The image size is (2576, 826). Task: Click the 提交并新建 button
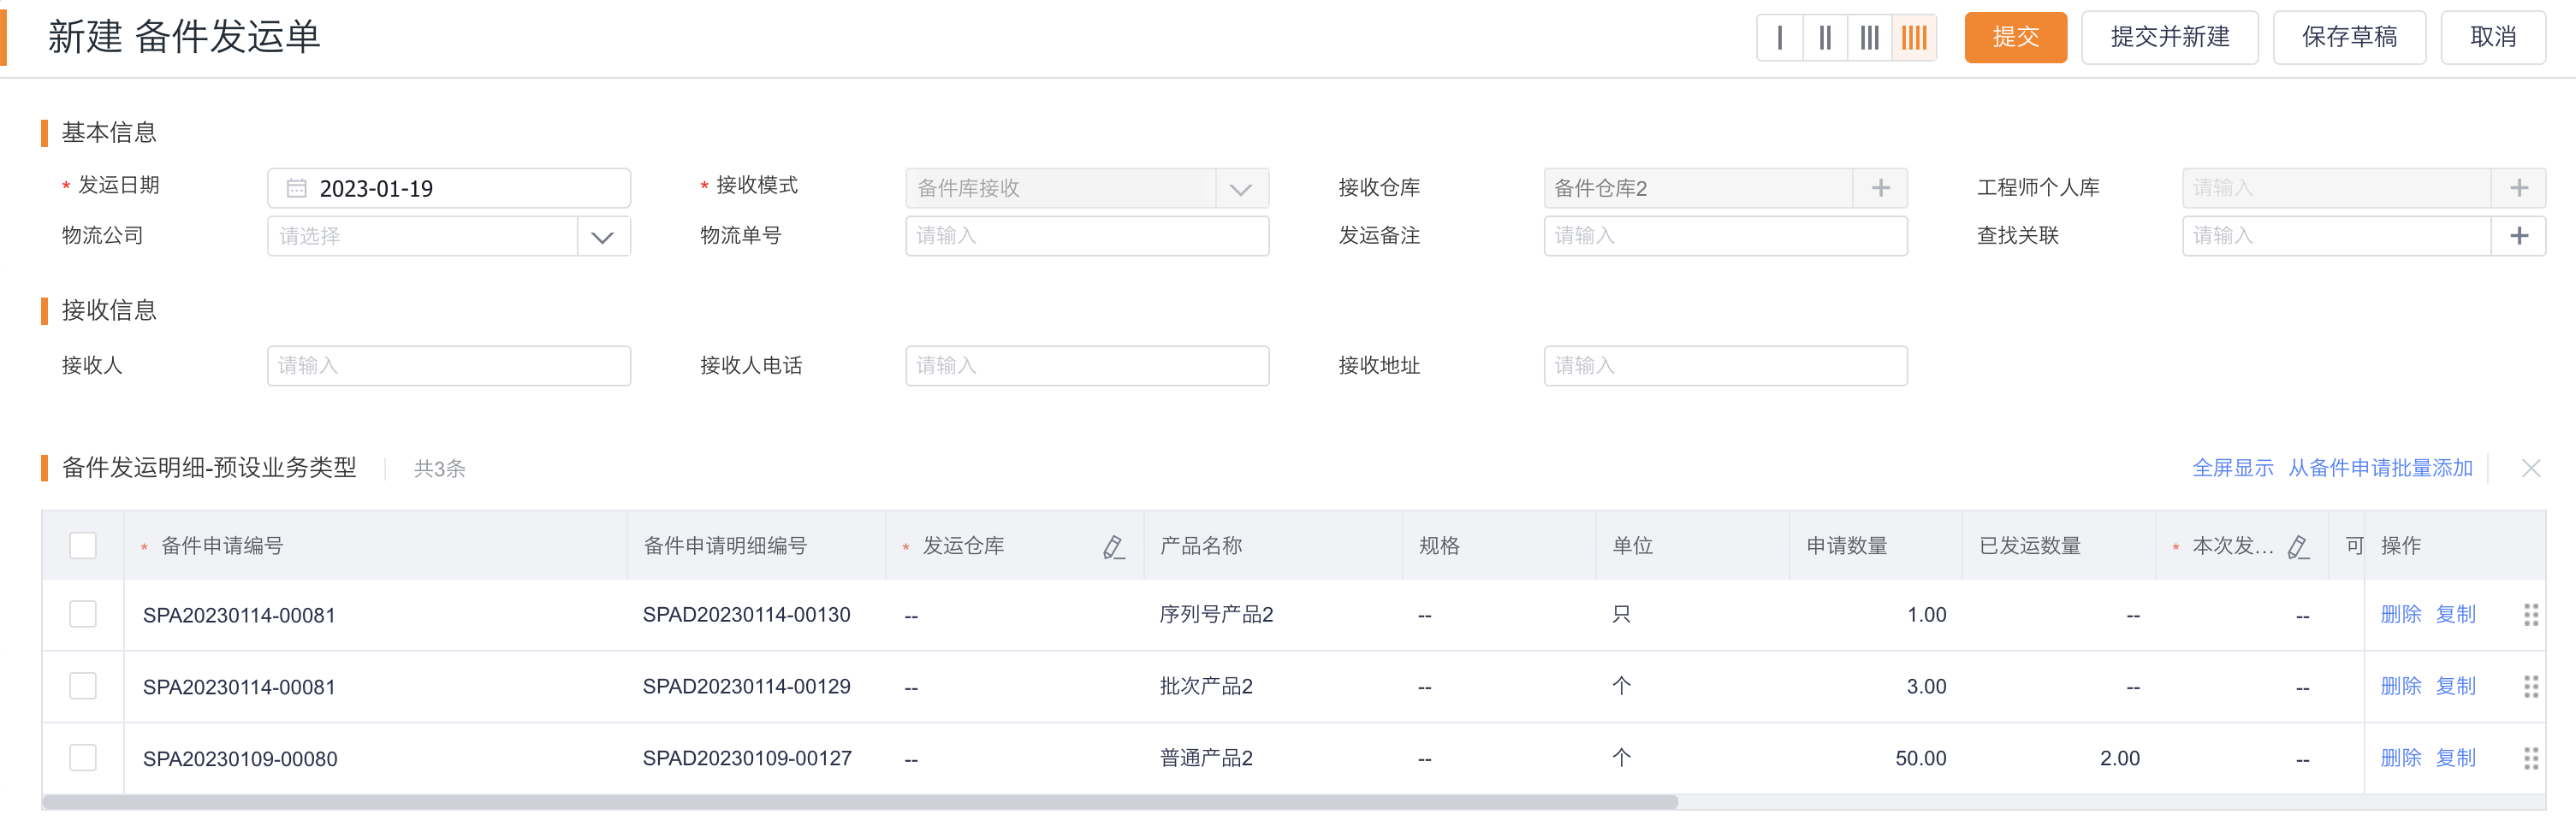pyautogui.click(x=2170, y=38)
